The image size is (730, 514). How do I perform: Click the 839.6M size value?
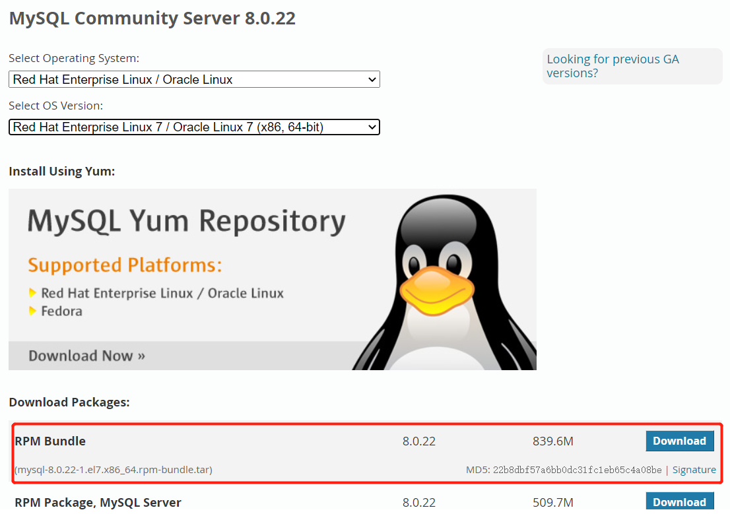[x=552, y=441]
